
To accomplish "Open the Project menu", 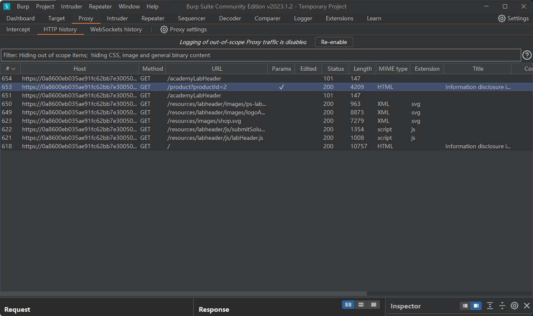I will 45,6.
